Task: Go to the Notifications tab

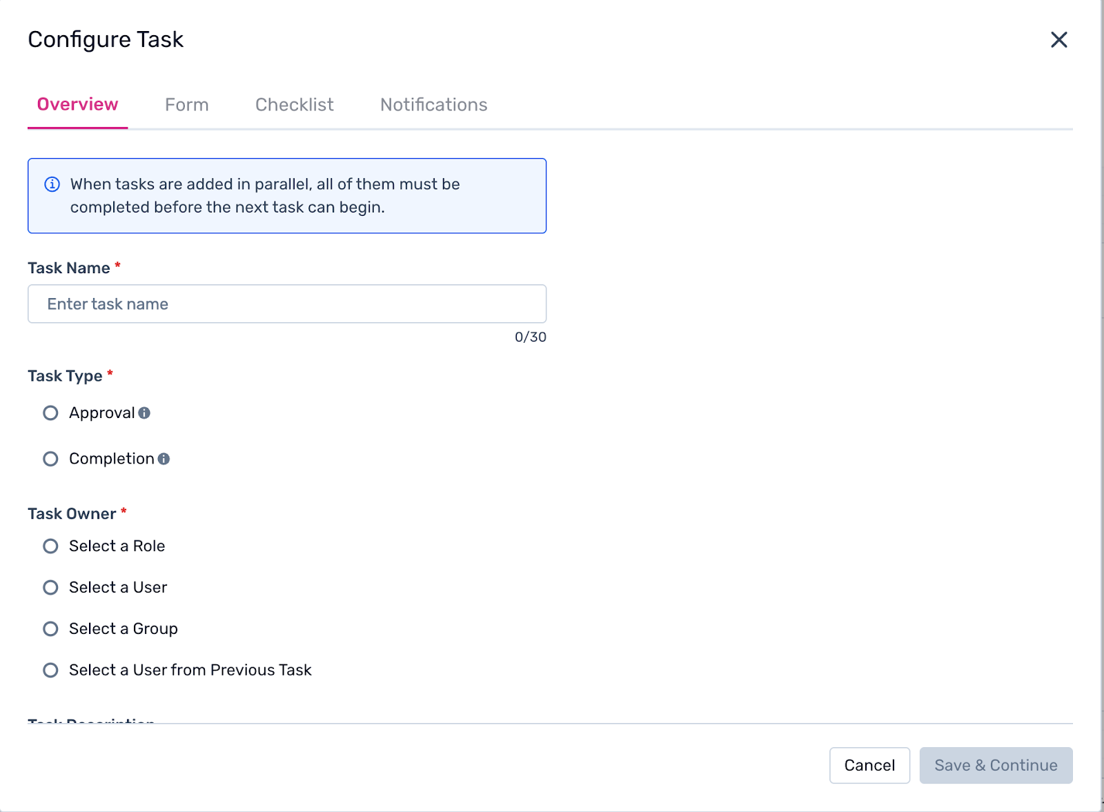Action: (433, 105)
